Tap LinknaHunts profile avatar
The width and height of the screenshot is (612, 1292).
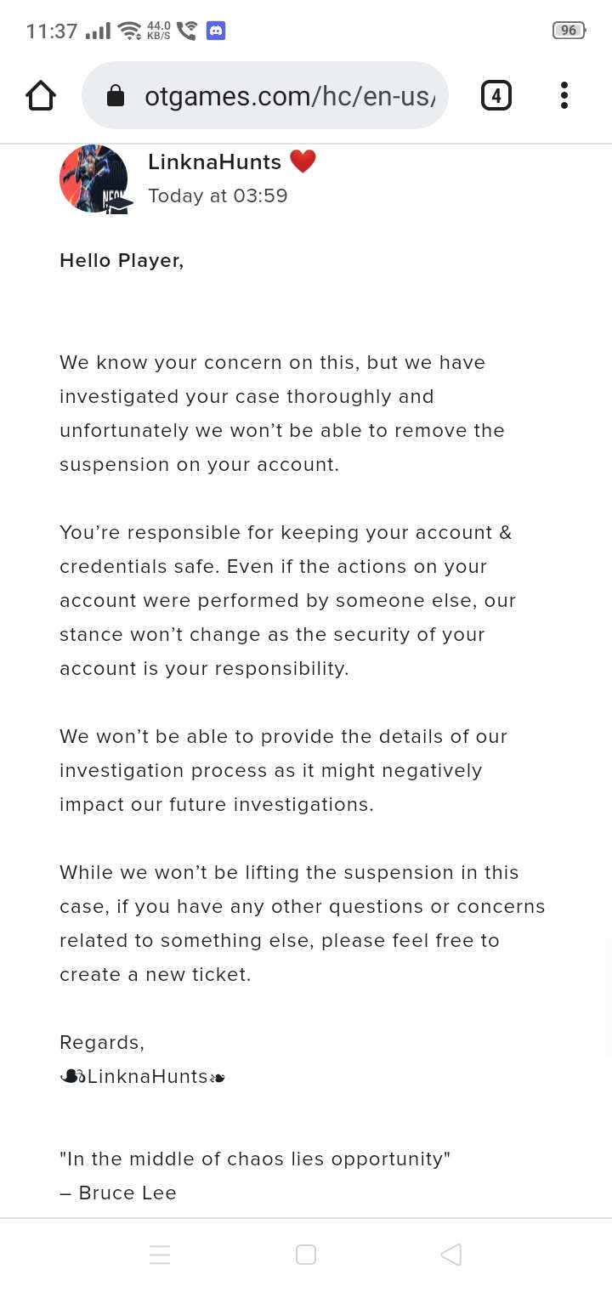[x=93, y=178]
